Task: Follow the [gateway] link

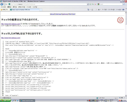Action: coord(65,14)
